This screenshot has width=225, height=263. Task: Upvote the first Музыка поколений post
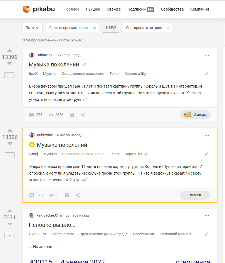point(10,51)
